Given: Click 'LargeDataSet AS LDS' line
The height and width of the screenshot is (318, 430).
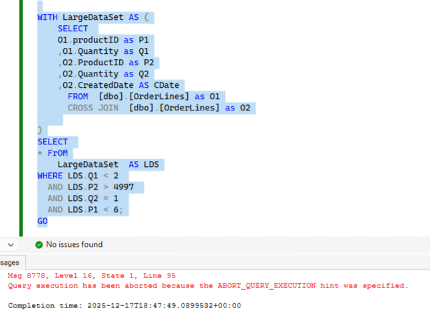Looking at the screenshot, I should [x=108, y=164].
